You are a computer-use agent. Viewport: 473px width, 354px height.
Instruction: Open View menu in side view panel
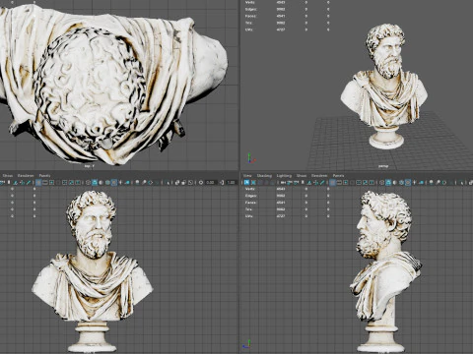[x=247, y=176]
